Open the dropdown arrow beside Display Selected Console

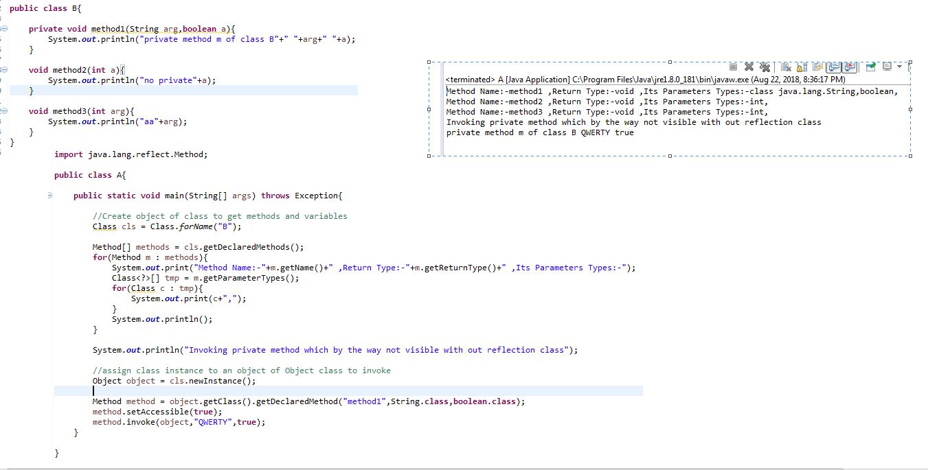[898, 67]
